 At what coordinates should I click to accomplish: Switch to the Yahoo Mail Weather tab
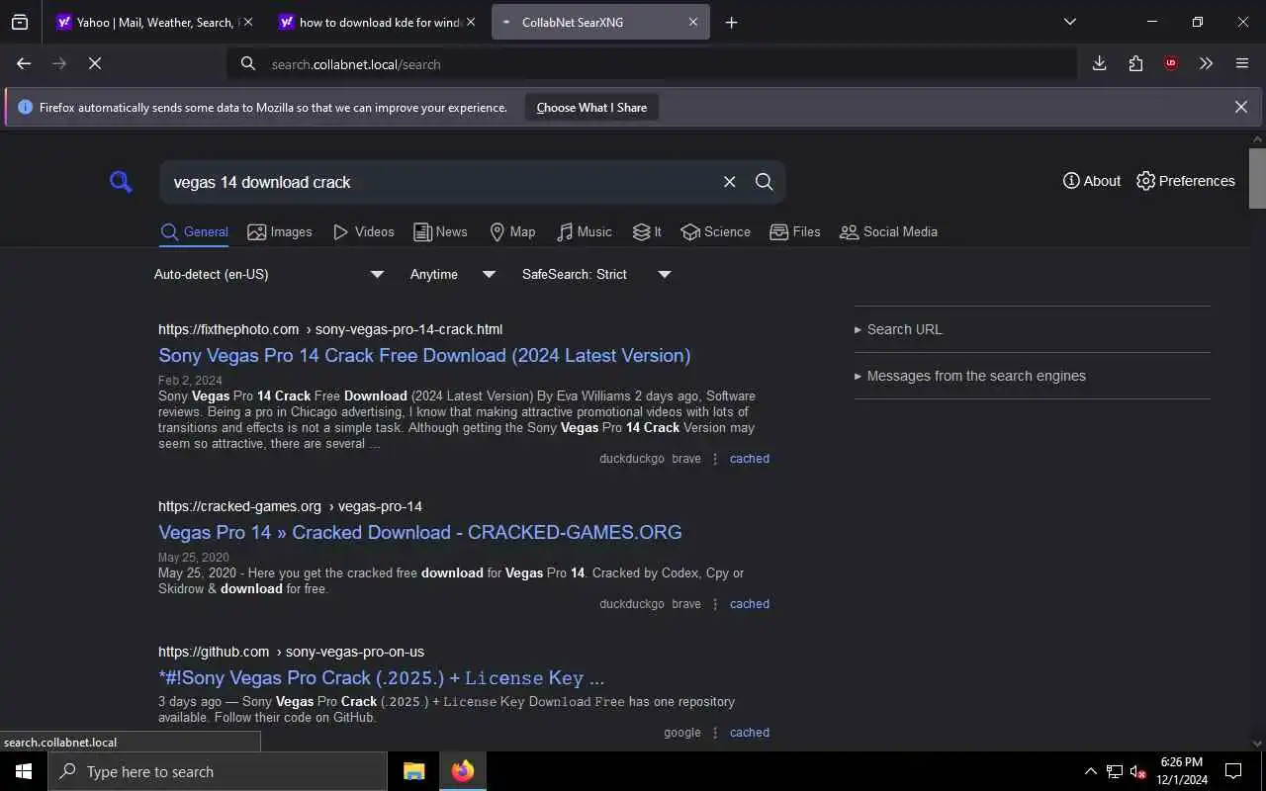point(154,22)
